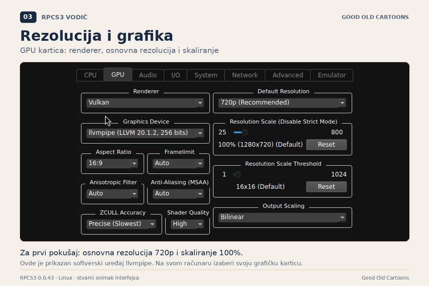Click the Resolution Scale maximum value 800
The image size is (429, 286).
pos(337,132)
